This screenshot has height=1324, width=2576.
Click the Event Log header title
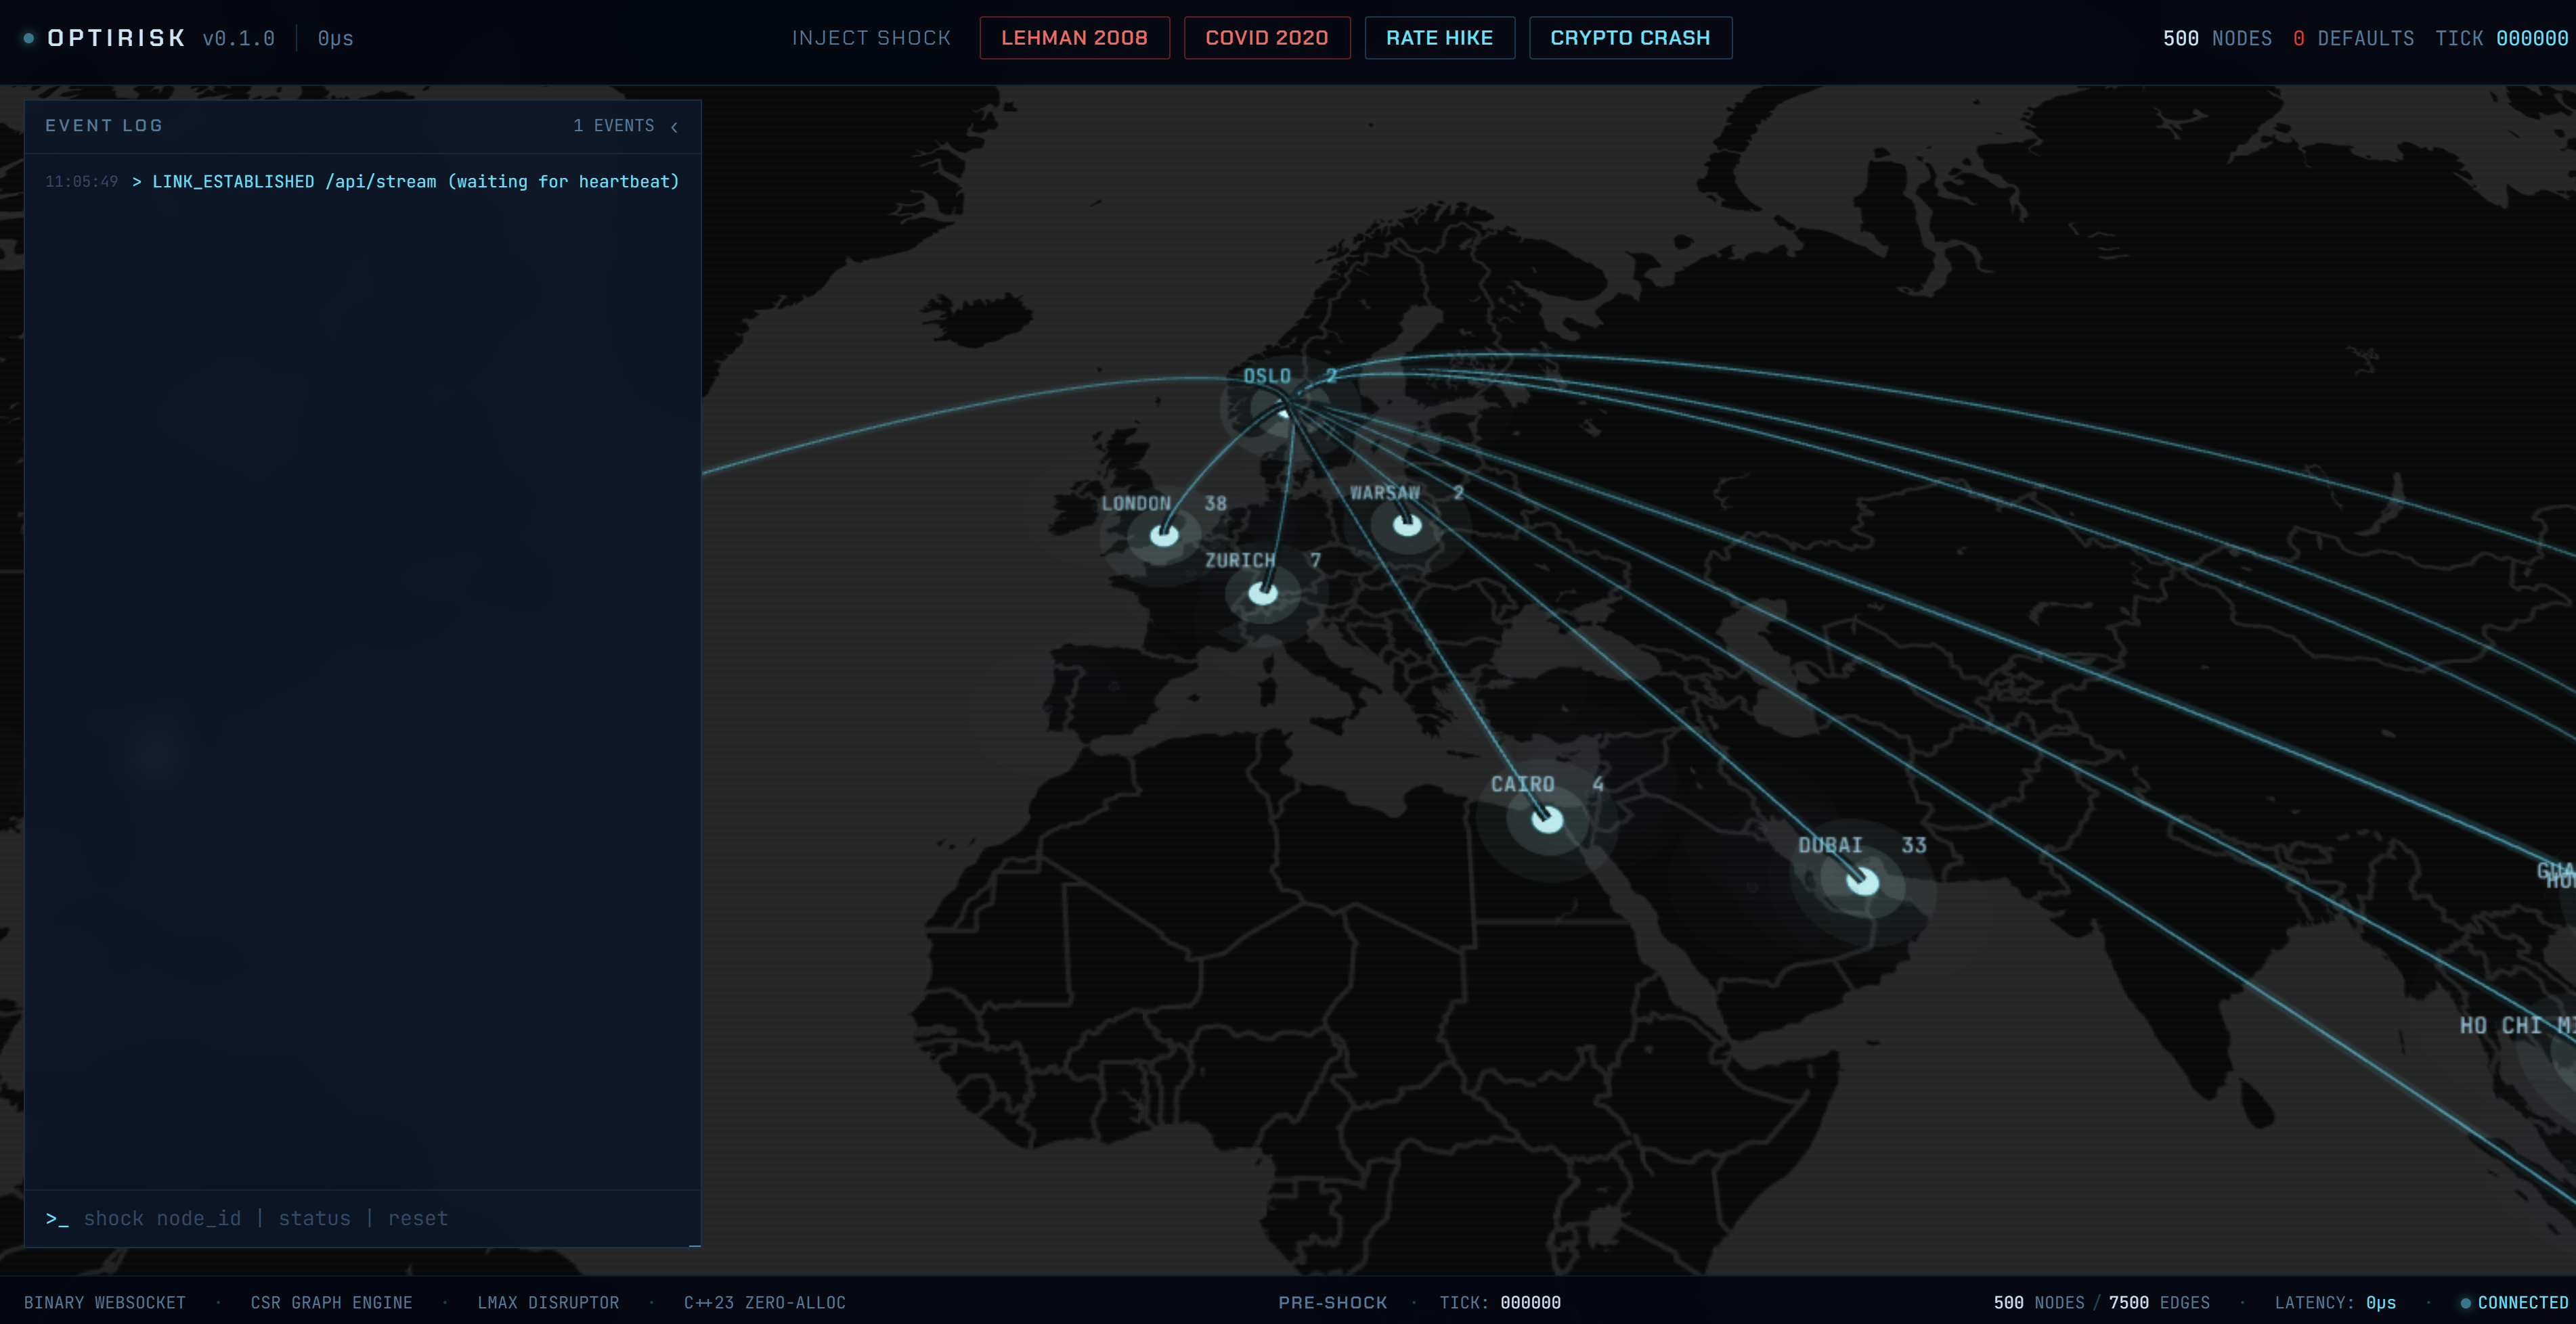tap(104, 126)
